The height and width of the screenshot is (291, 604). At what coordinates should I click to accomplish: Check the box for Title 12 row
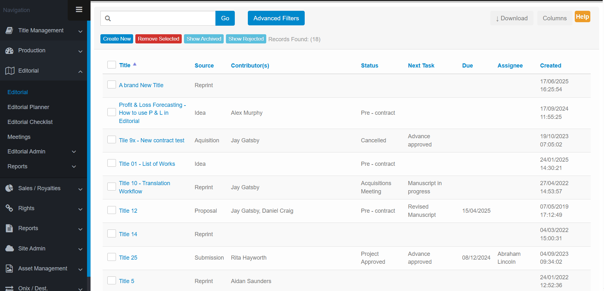(112, 210)
